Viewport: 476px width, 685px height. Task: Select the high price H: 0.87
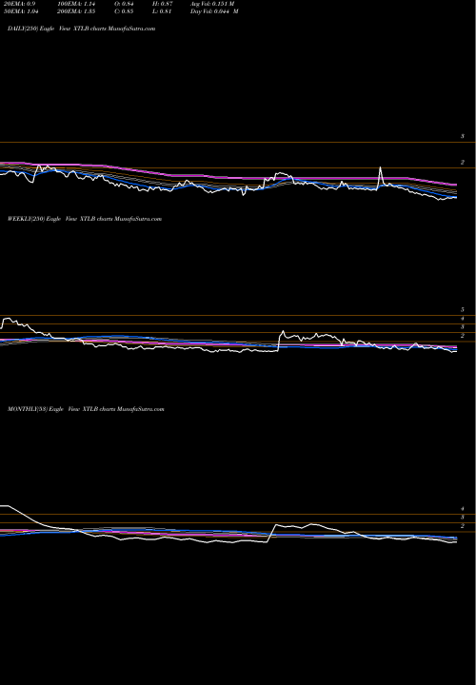pyautogui.click(x=162, y=4)
